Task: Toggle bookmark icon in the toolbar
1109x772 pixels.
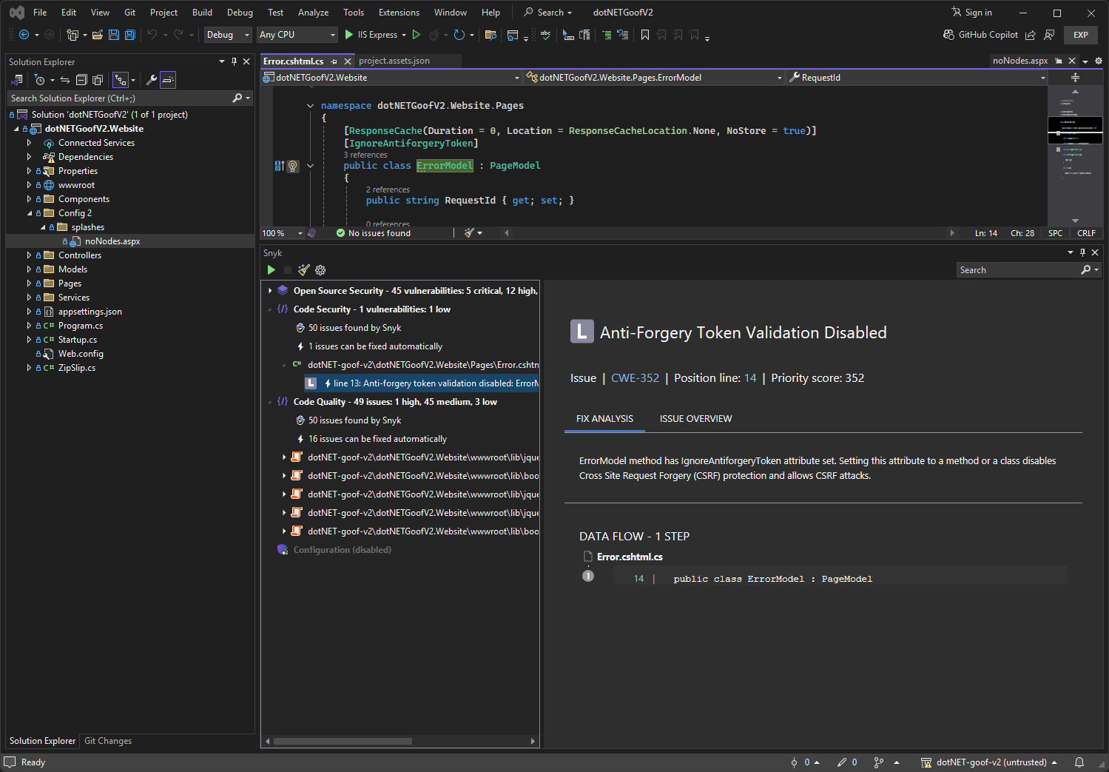Action: coord(644,35)
